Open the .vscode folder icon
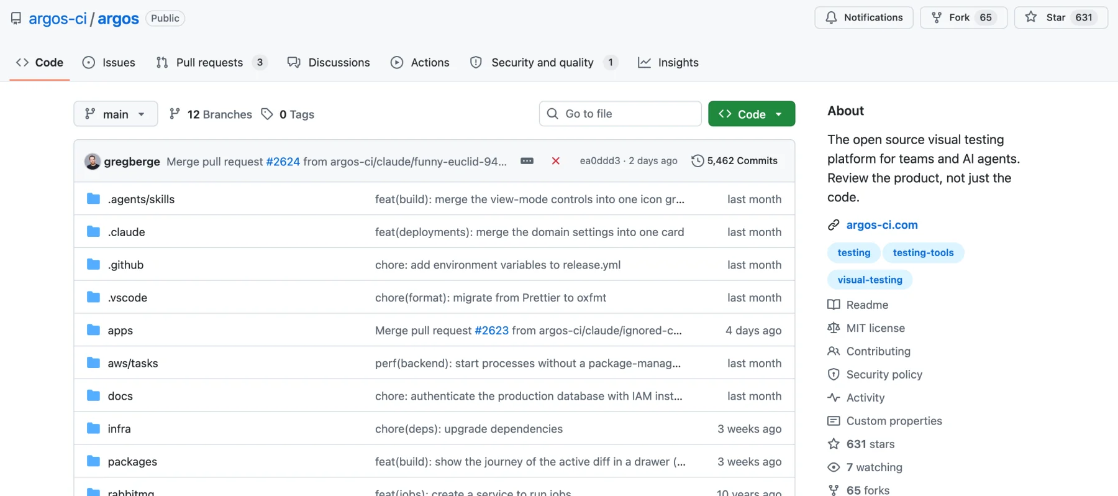1118x496 pixels. coord(93,298)
